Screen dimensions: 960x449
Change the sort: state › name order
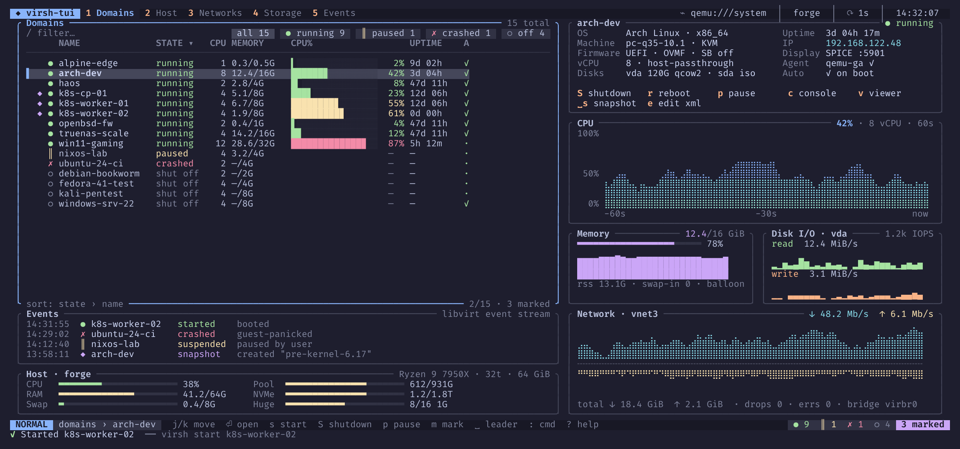pyautogui.click(x=75, y=304)
